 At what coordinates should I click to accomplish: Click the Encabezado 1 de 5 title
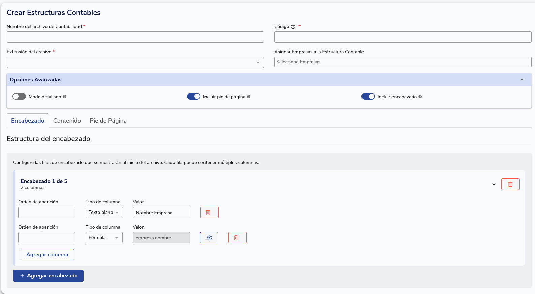pyautogui.click(x=44, y=181)
